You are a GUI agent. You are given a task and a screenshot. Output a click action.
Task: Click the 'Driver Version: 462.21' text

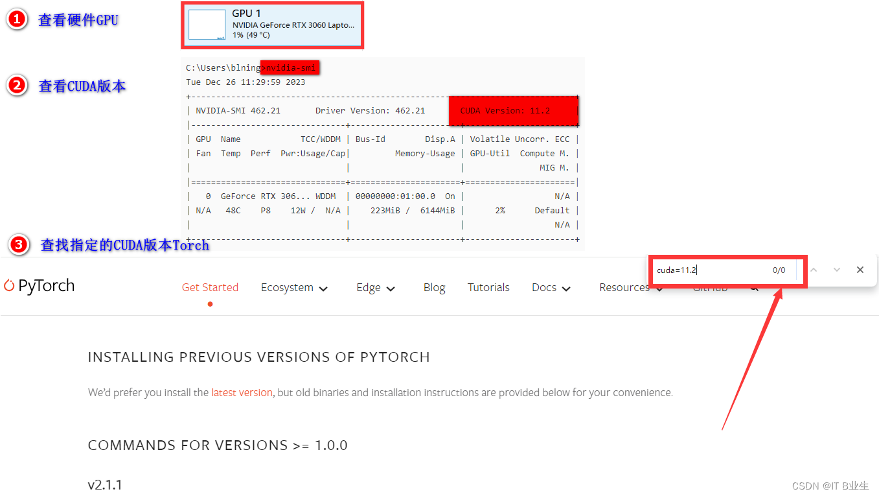370,111
